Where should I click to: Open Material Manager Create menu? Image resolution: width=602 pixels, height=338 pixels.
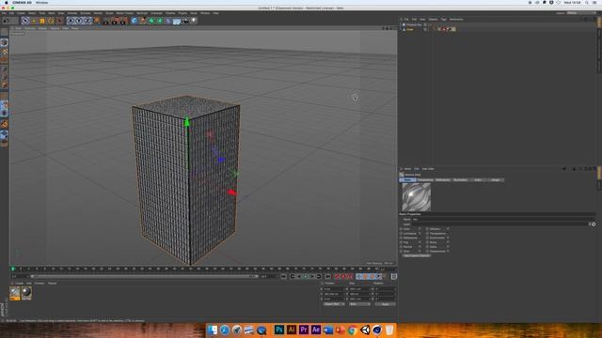19,284
